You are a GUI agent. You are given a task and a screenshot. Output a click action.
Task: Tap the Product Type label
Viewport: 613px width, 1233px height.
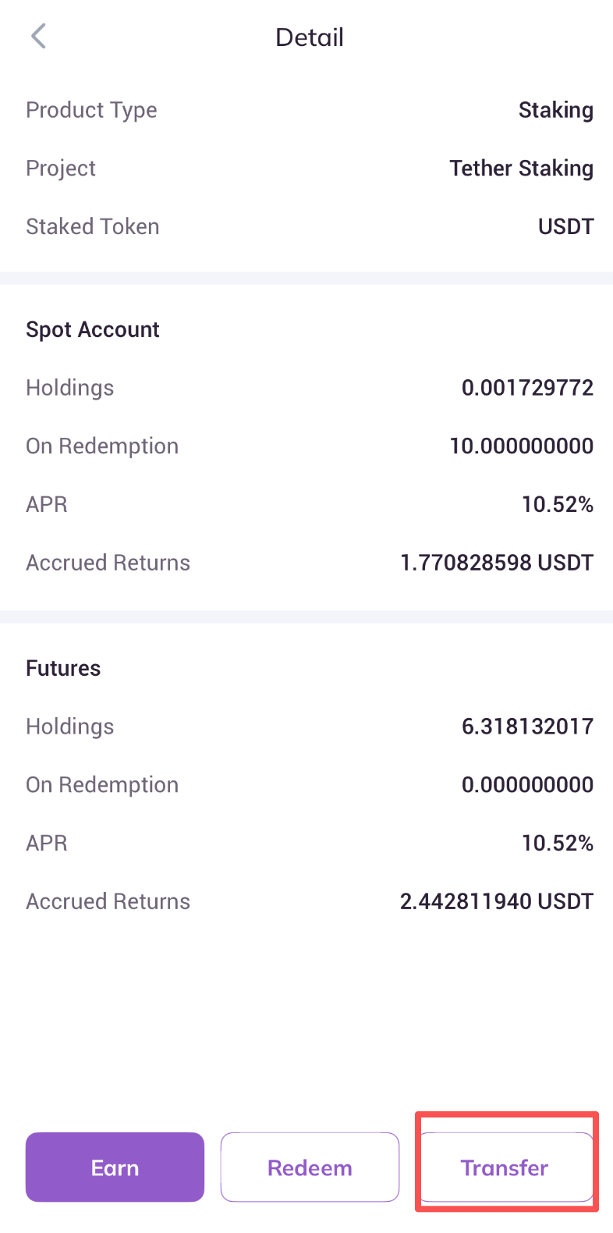click(91, 110)
